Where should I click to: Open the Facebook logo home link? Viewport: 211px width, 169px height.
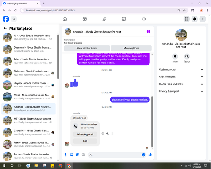point(6,19)
